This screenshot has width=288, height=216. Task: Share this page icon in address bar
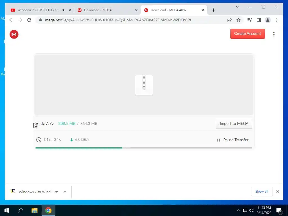click(x=229, y=20)
